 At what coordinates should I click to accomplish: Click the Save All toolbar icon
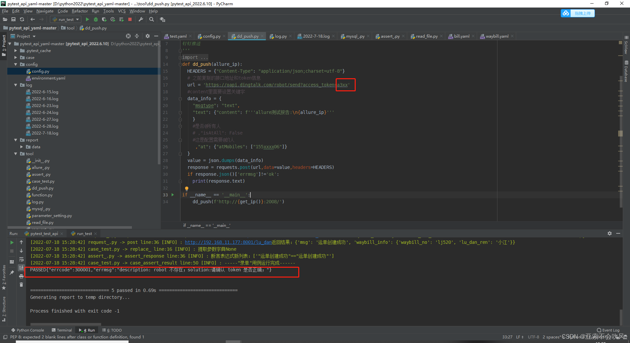(13, 20)
